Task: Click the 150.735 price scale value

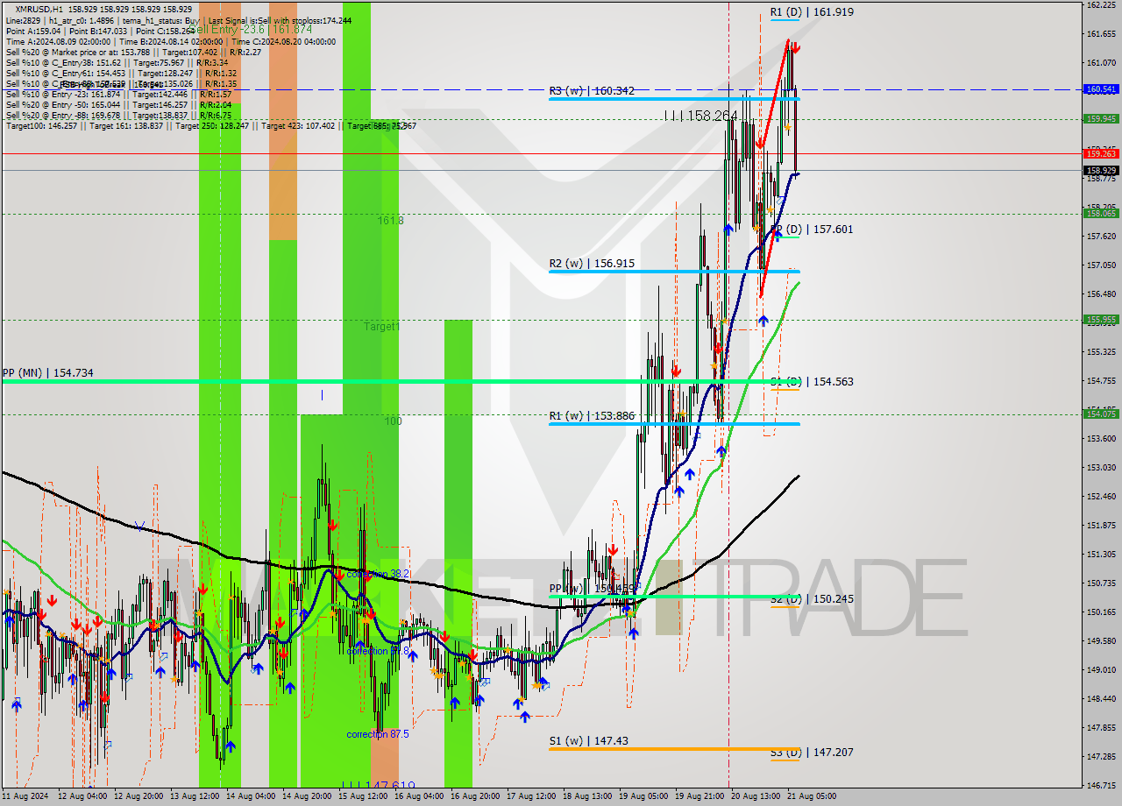Action: point(1101,583)
